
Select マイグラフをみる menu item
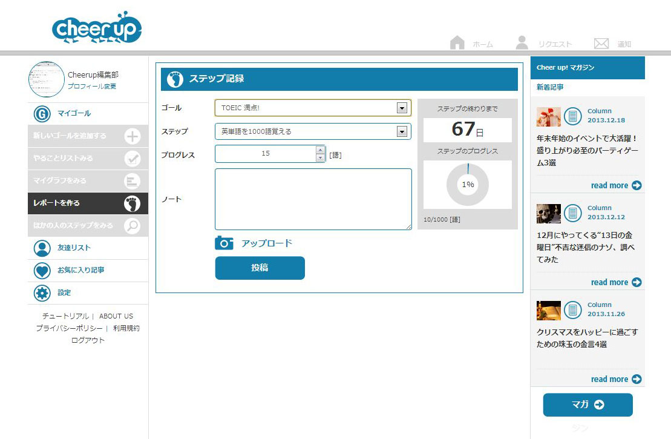pyautogui.click(x=88, y=180)
